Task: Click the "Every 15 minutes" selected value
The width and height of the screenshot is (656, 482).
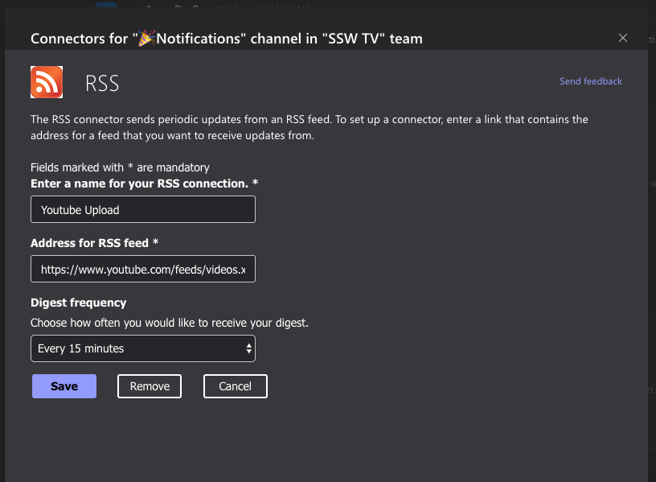Action: [x=81, y=348]
